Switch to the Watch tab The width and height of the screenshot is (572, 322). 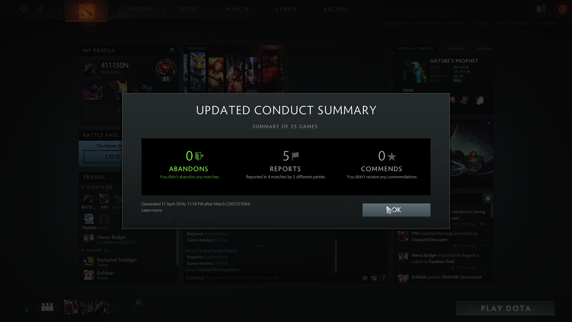[x=237, y=9]
